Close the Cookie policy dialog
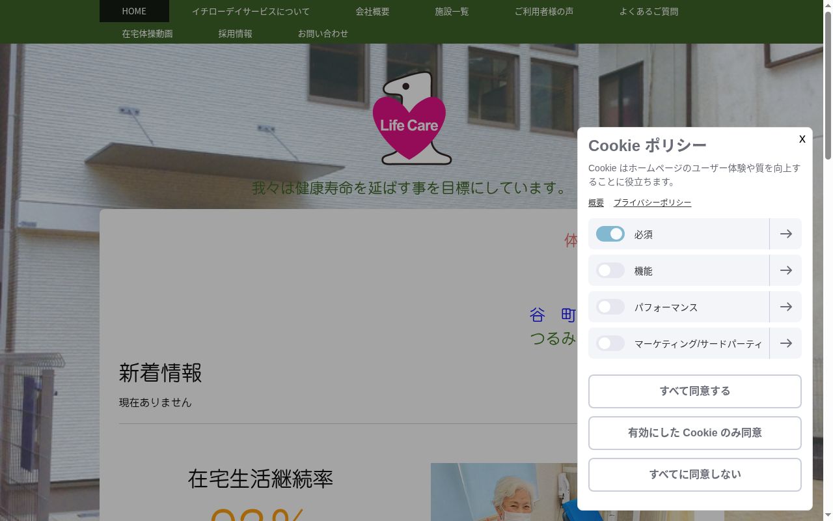The height and width of the screenshot is (521, 833). pyautogui.click(x=802, y=139)
